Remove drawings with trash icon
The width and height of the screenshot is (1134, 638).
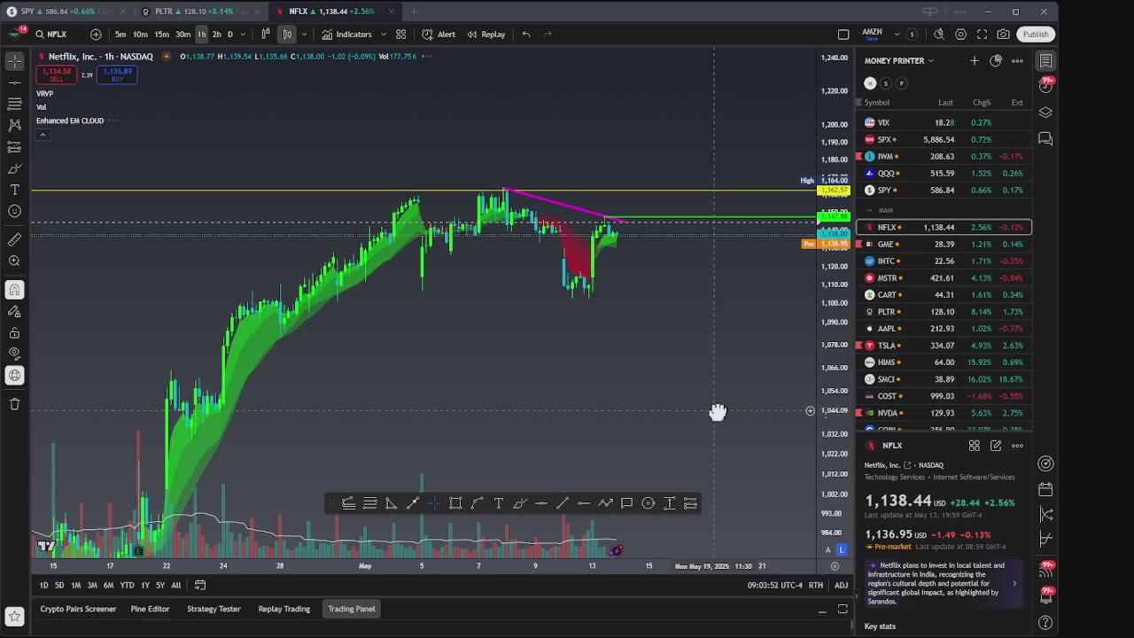pos(14,404)
